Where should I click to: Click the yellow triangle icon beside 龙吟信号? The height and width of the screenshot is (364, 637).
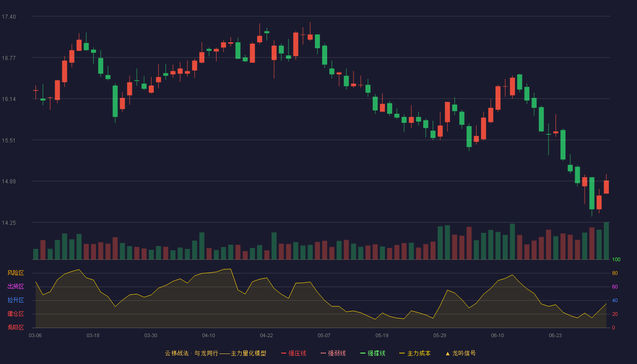click(x=448, y=354)
